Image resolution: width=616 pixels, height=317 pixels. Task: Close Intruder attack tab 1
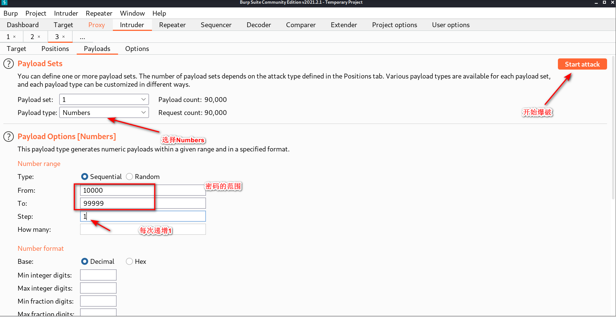point(15,37)
